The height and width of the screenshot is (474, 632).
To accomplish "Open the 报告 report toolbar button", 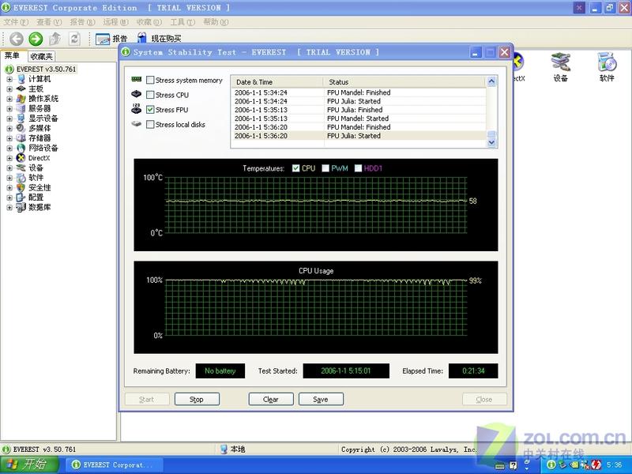I will 111,39.
